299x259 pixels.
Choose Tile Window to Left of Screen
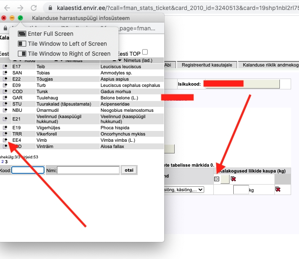pos(62,44)
